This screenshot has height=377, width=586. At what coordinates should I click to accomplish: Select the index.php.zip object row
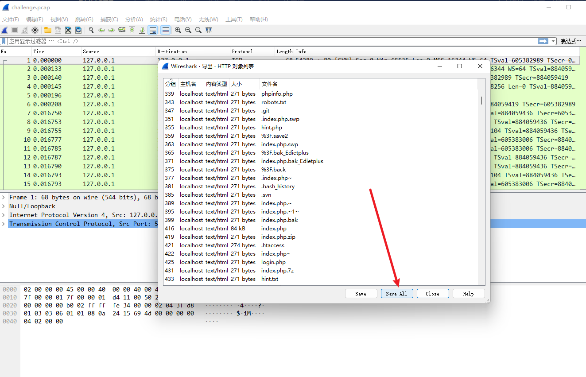click(x=321, y=237)
